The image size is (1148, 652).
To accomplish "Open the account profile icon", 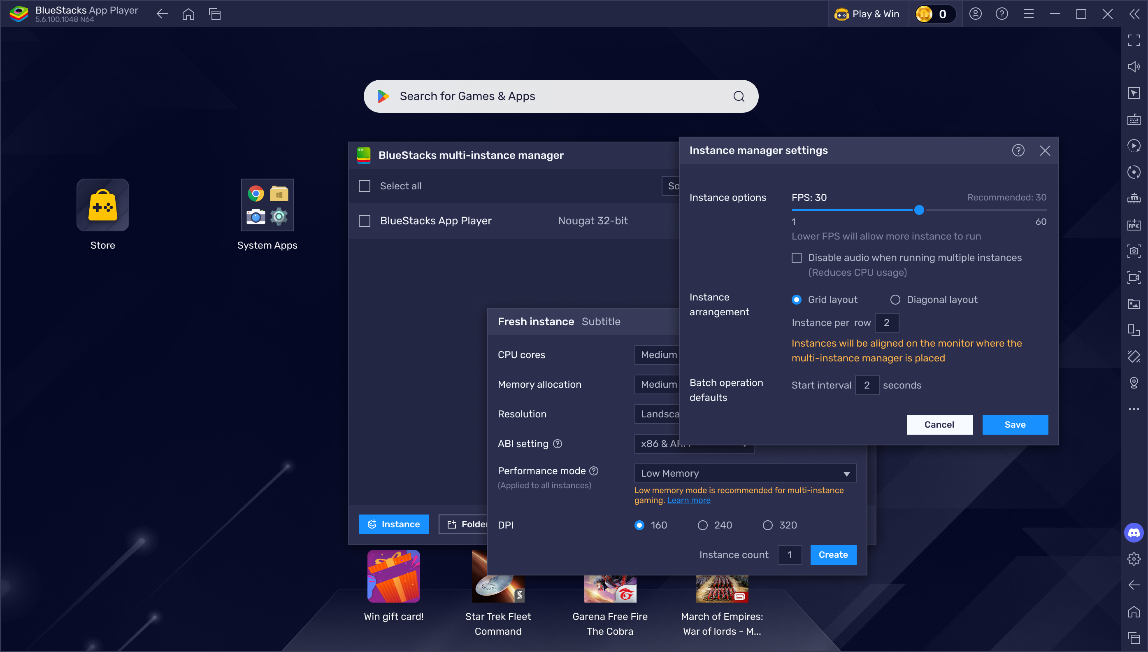I will (x=976, y=14).
